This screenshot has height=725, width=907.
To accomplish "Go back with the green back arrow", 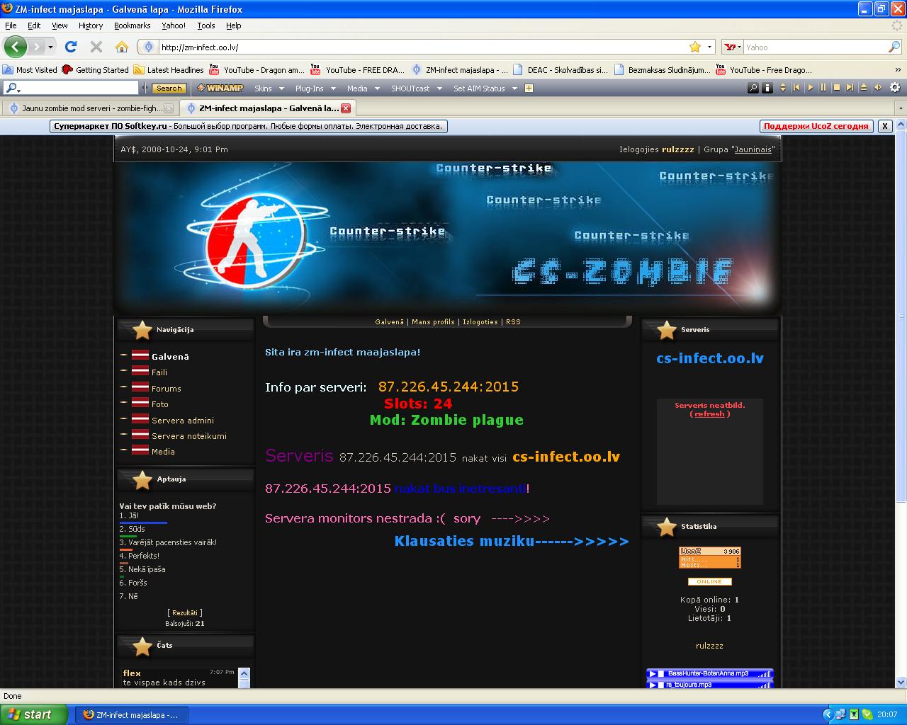I will [x=16, y=47].
